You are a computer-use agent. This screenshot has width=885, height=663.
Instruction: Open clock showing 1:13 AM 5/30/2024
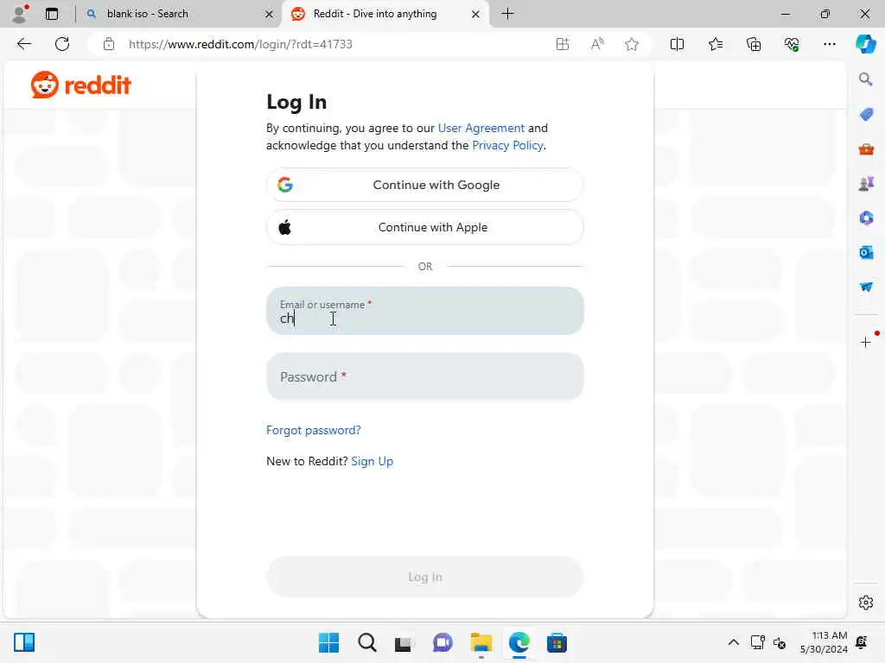pyautogui.click(x=824, y=642)
